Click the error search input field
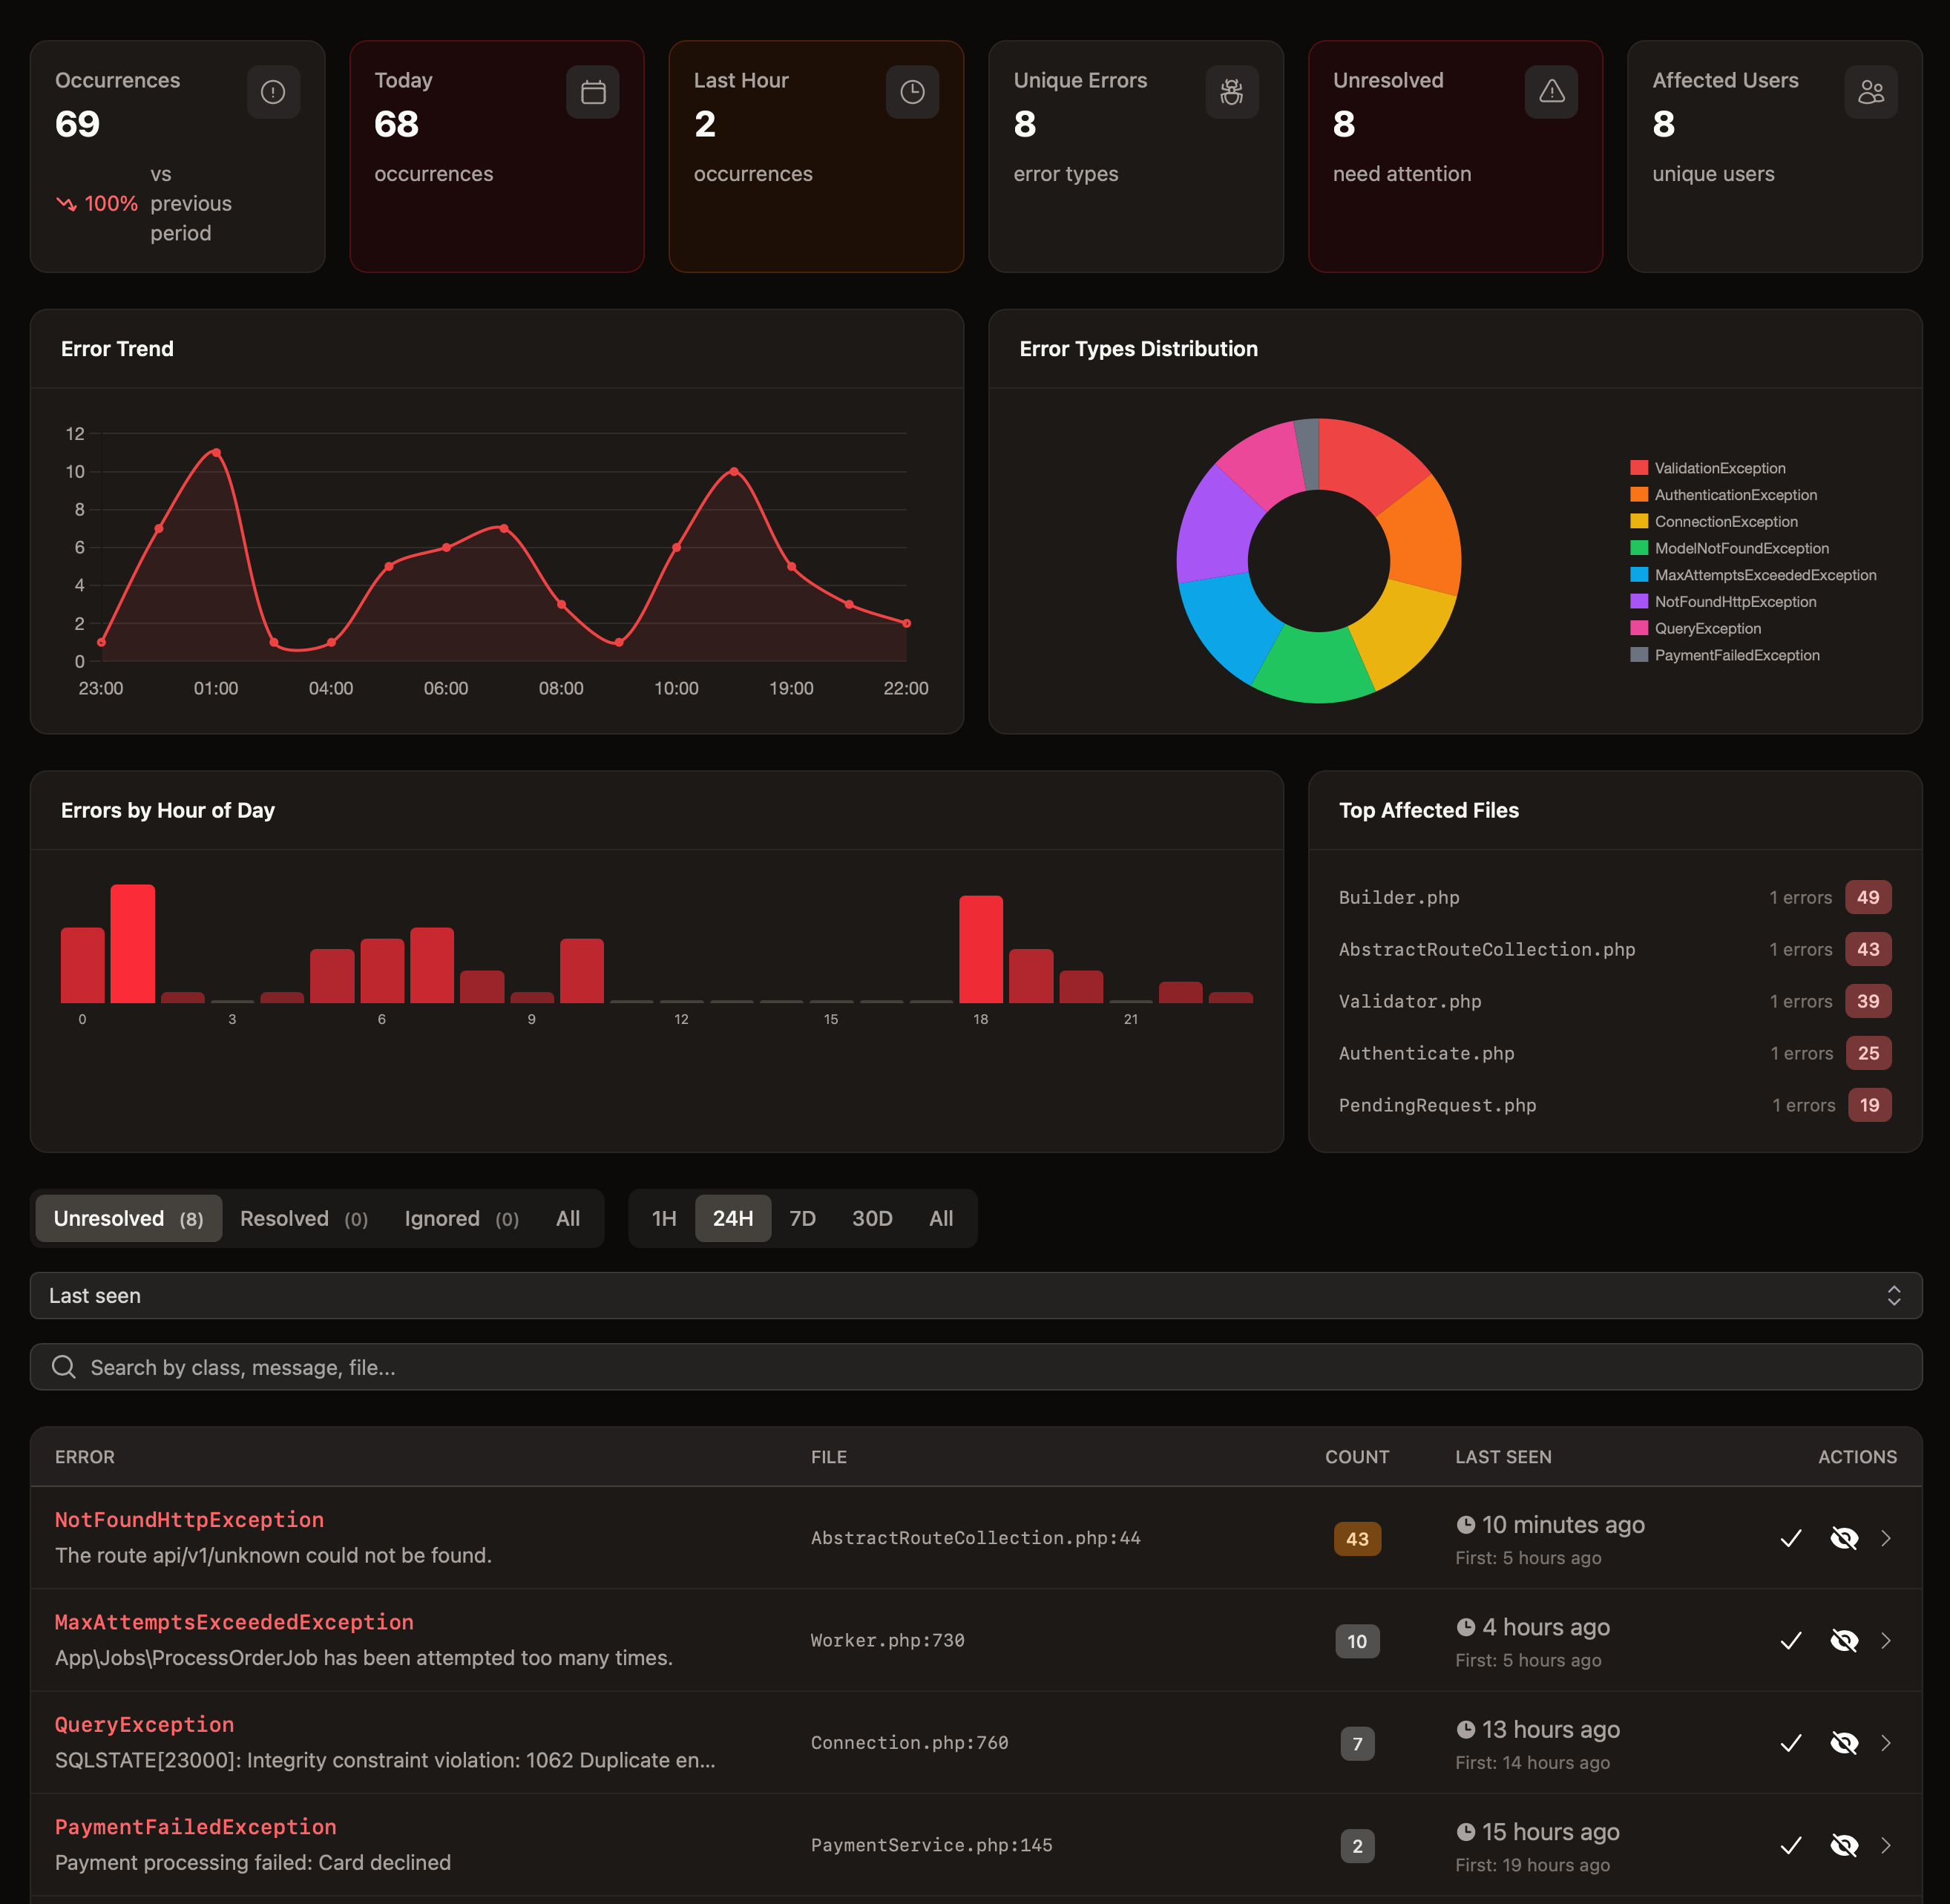 click(975, 1367)
